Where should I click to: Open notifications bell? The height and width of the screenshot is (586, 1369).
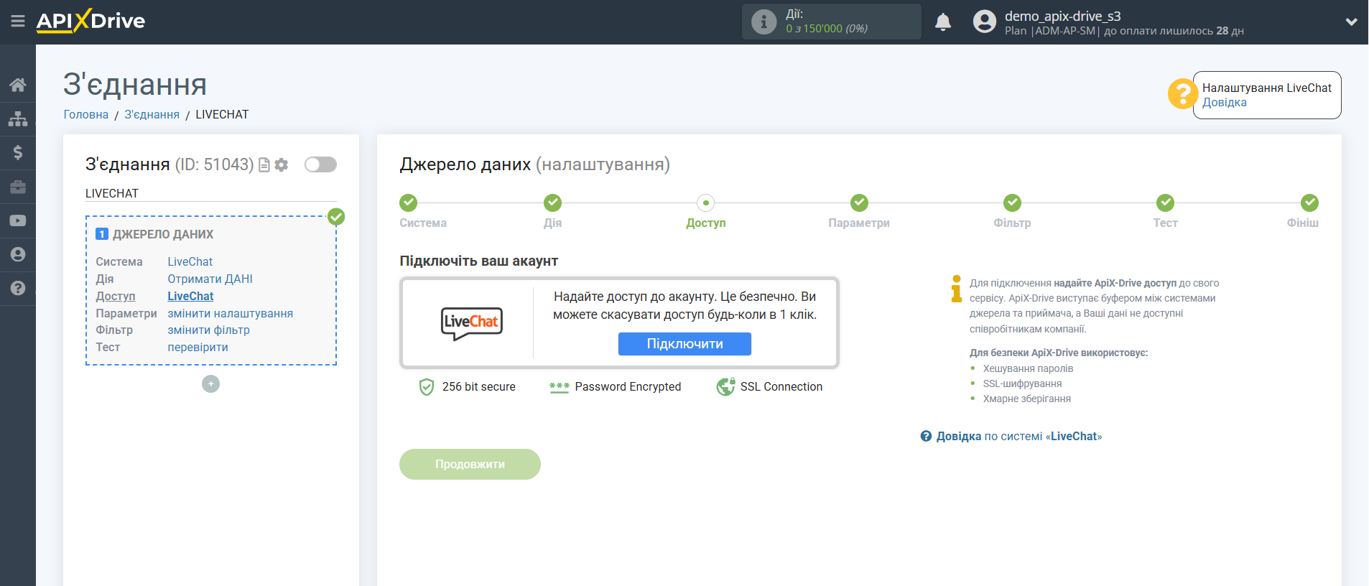pyautogui.click(x=943, y=22)
